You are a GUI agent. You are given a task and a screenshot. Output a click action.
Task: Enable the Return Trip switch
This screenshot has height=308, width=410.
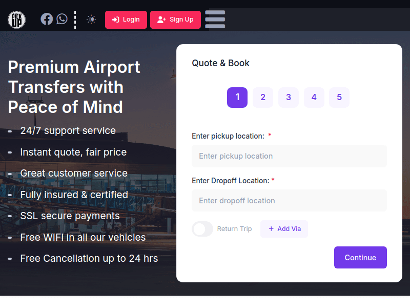pos(202,229)
